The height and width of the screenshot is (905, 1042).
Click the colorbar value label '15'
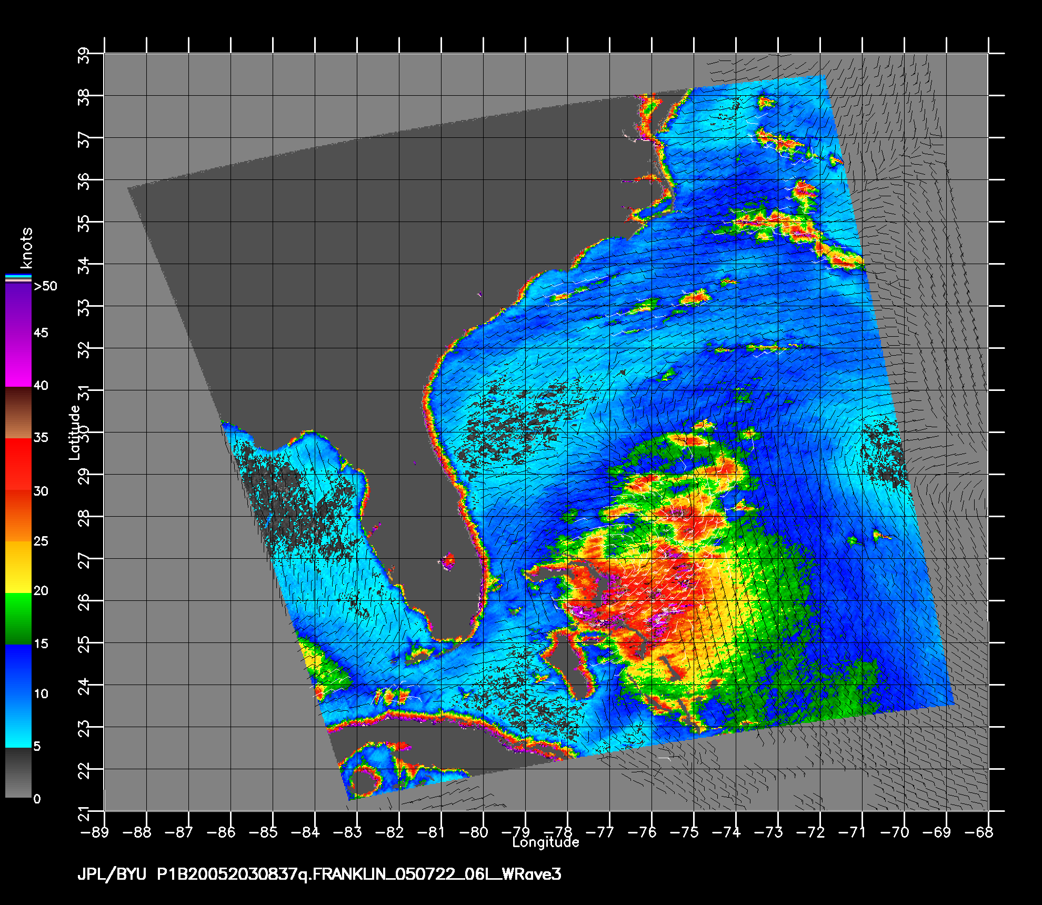[x=41, y=643]
